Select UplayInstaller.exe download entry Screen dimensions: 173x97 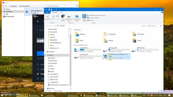coord(34,12)
